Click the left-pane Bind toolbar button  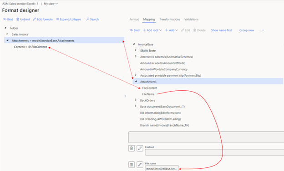(x=8, y=20)
